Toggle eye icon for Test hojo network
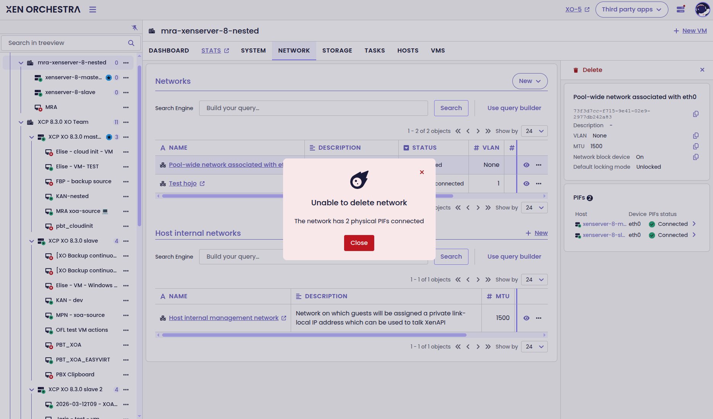The image size is (713, 419). coord(526,184)
